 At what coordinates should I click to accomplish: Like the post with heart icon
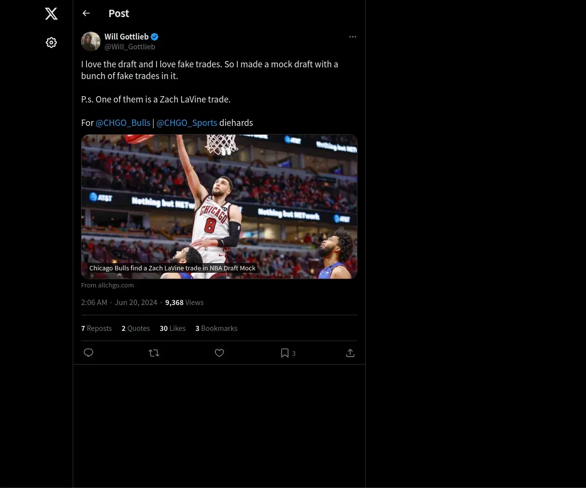pos(219,353)
